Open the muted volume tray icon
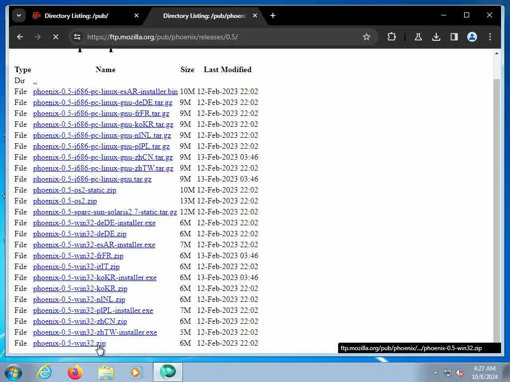This screenshot has width=510, height=382. tap(460, 373)
